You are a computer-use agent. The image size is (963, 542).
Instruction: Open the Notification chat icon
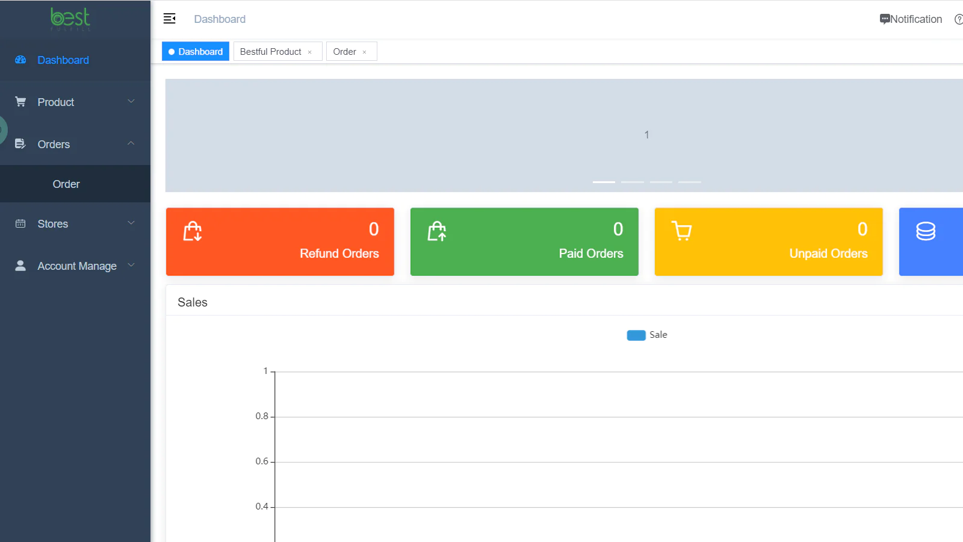(885, 19)
